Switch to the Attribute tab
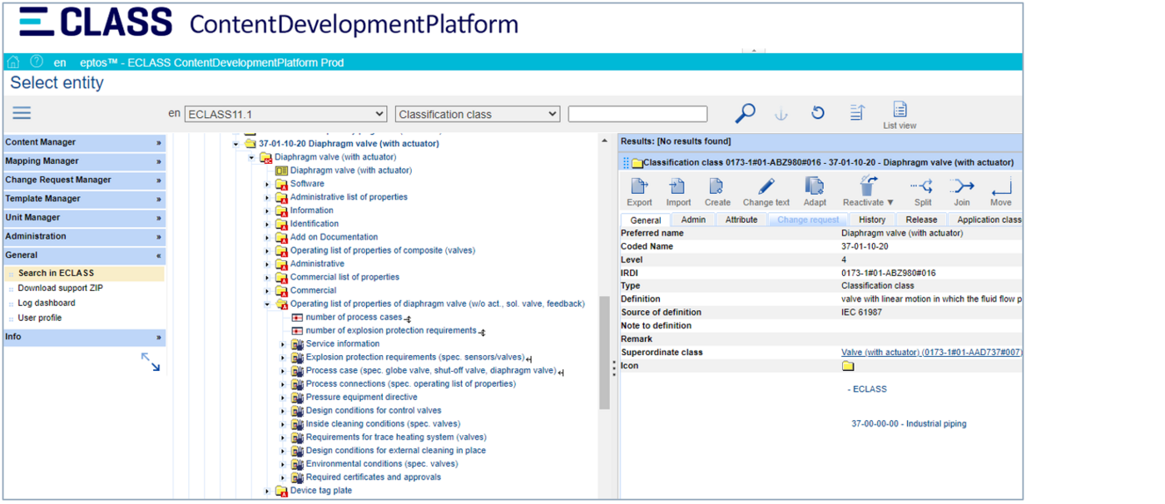1165x504 pixels. click(x=741, y=220)
